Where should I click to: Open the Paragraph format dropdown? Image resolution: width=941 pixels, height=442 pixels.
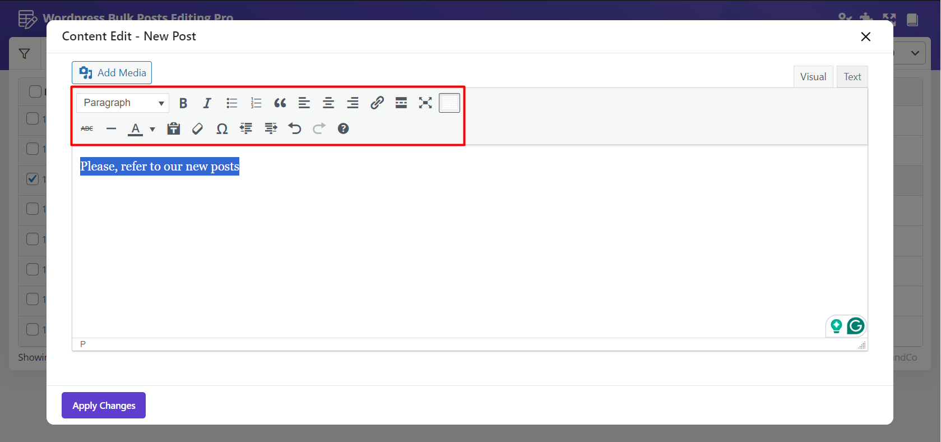point(123,103)
